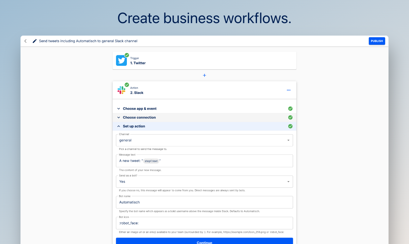Screen dimensions: 409x244
Task: Click the Publish button
Action: 377,41
